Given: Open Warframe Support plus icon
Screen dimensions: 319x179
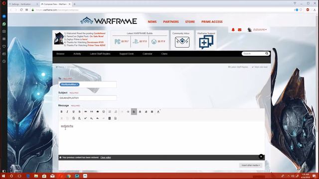Looking at the screenshot, I should point(206,42).
